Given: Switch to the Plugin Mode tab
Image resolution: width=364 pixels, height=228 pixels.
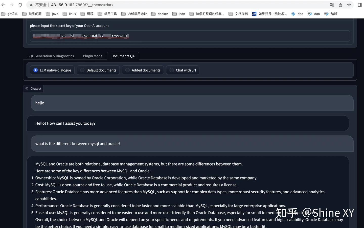Looking at the screenshot, I should tap(93, 56).
